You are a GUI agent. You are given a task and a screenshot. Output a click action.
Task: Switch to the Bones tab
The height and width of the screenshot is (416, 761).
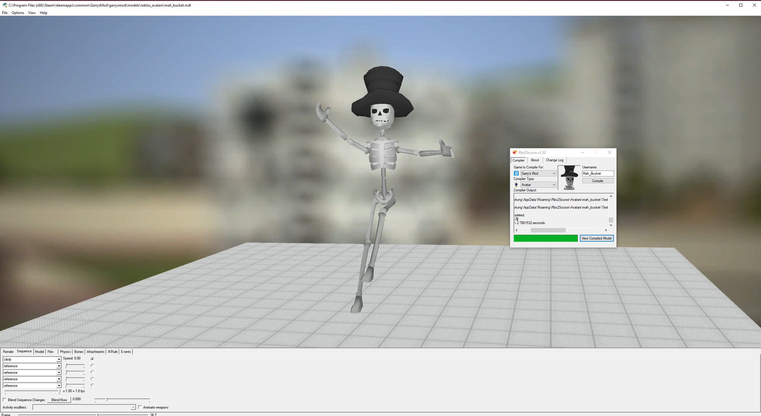(79, 352)
